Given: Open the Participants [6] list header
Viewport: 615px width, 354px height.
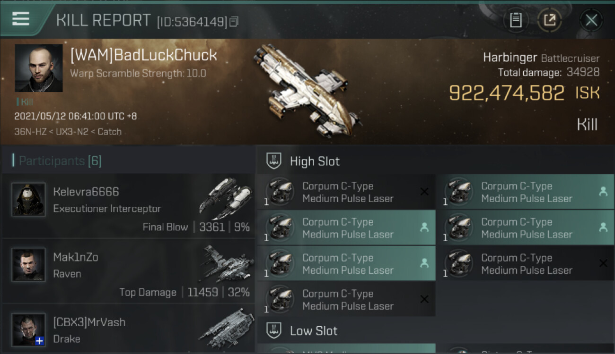Looking at the screenshot, I should [x=60, y=161].
